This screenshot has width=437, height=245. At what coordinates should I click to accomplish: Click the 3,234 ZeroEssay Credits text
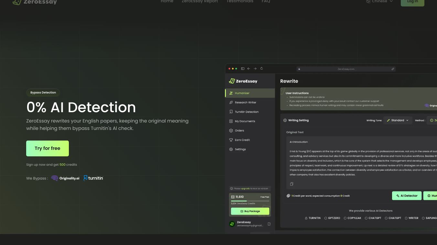243,203
